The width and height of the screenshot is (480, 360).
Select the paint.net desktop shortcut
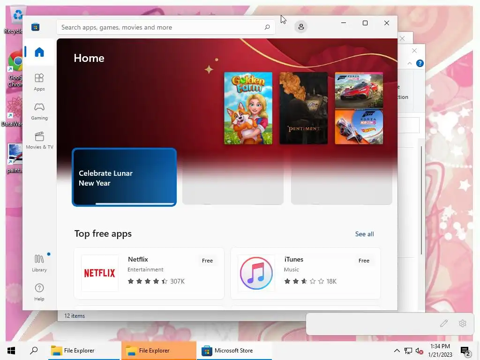click(15, 158)
